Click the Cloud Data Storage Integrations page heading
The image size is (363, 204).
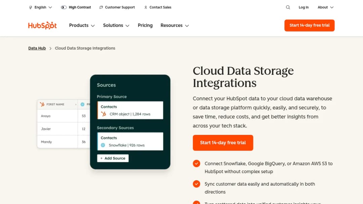pos(243,77)
